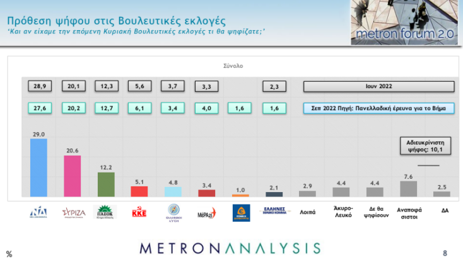Image resolution: width=463 pixels, height=260 pixels.
Task: Click the Άκυρο-Λευκό category label
Action: pyautogui.click(x=341, y=212)
